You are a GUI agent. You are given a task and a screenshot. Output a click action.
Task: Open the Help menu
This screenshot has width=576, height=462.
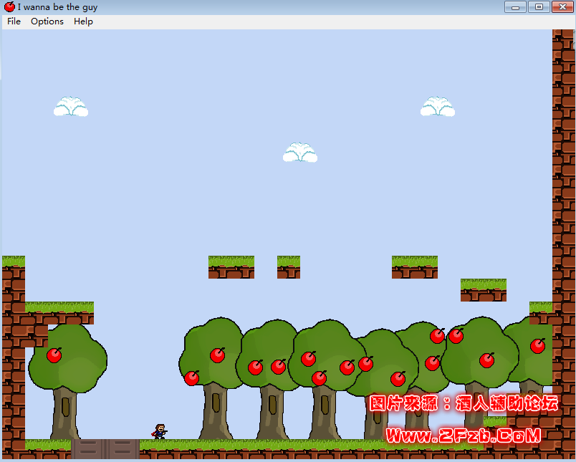click(83, 21)
